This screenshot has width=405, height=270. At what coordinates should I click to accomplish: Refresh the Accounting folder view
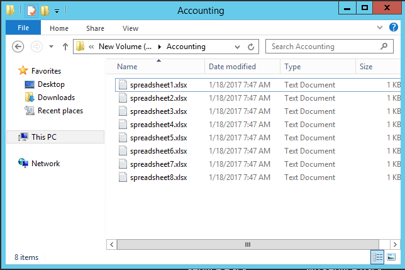point(252,47)
